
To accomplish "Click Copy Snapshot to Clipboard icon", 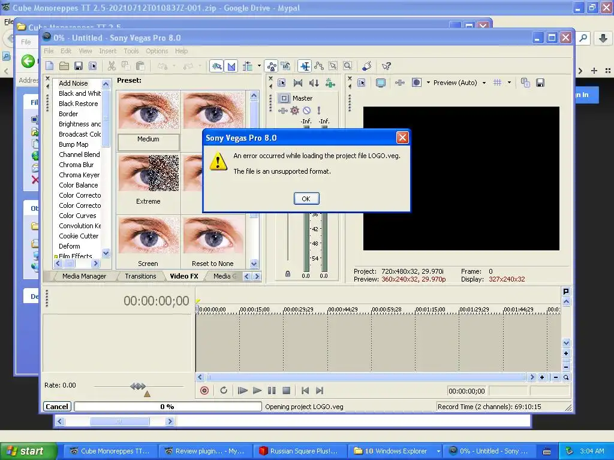I will pos(525,83).
